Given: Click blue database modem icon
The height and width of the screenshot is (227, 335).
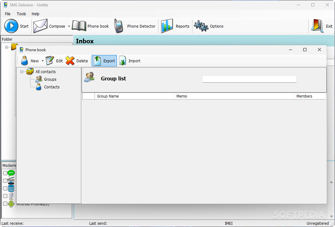Looking at the screenshot, I should pos(11,189).
